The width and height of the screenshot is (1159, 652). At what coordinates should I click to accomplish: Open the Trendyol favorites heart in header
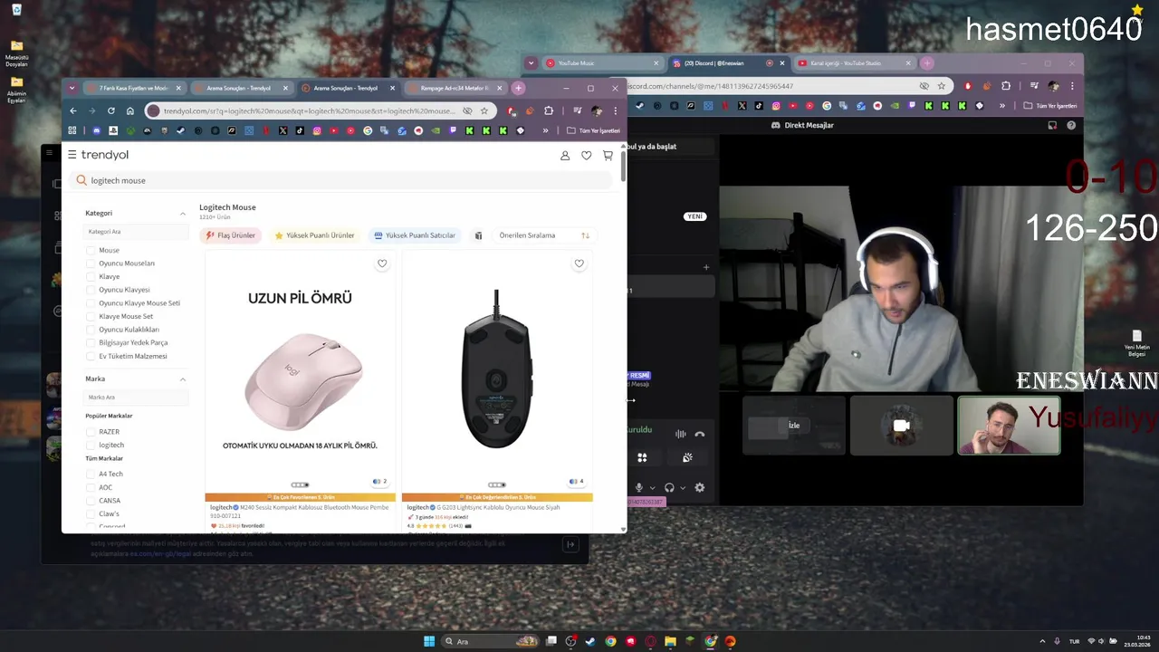(x=587, y=156)
